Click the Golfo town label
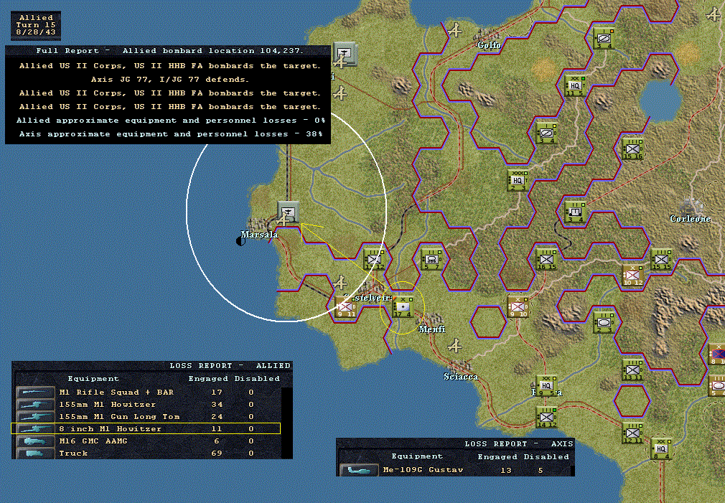Viewport: 725px width, 503px height. coord(489,44)
